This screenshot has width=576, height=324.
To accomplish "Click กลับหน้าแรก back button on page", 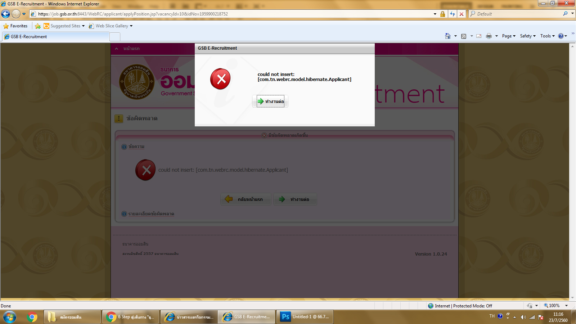I will coord(246,199).
